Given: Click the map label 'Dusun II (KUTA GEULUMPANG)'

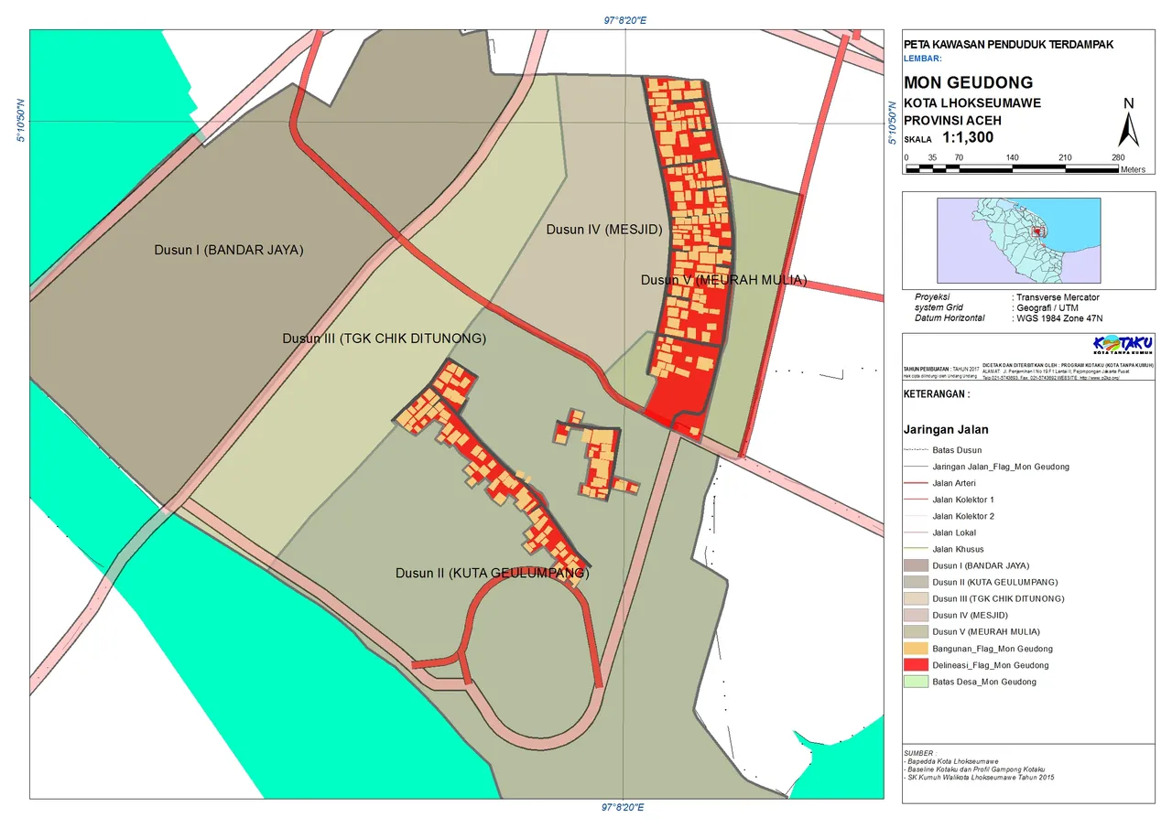Looking at the screenshot, I should 493,574.
